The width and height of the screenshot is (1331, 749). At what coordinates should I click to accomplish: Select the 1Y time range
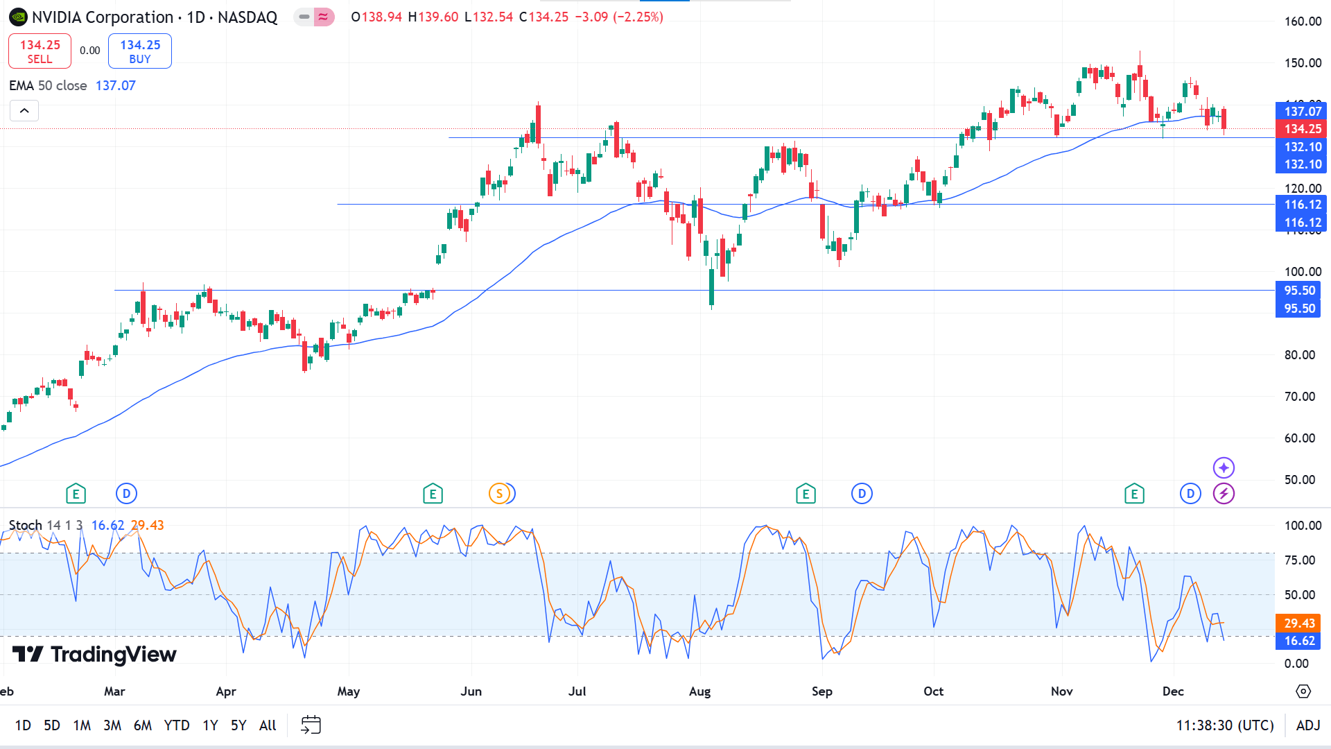tap(210, 725)
